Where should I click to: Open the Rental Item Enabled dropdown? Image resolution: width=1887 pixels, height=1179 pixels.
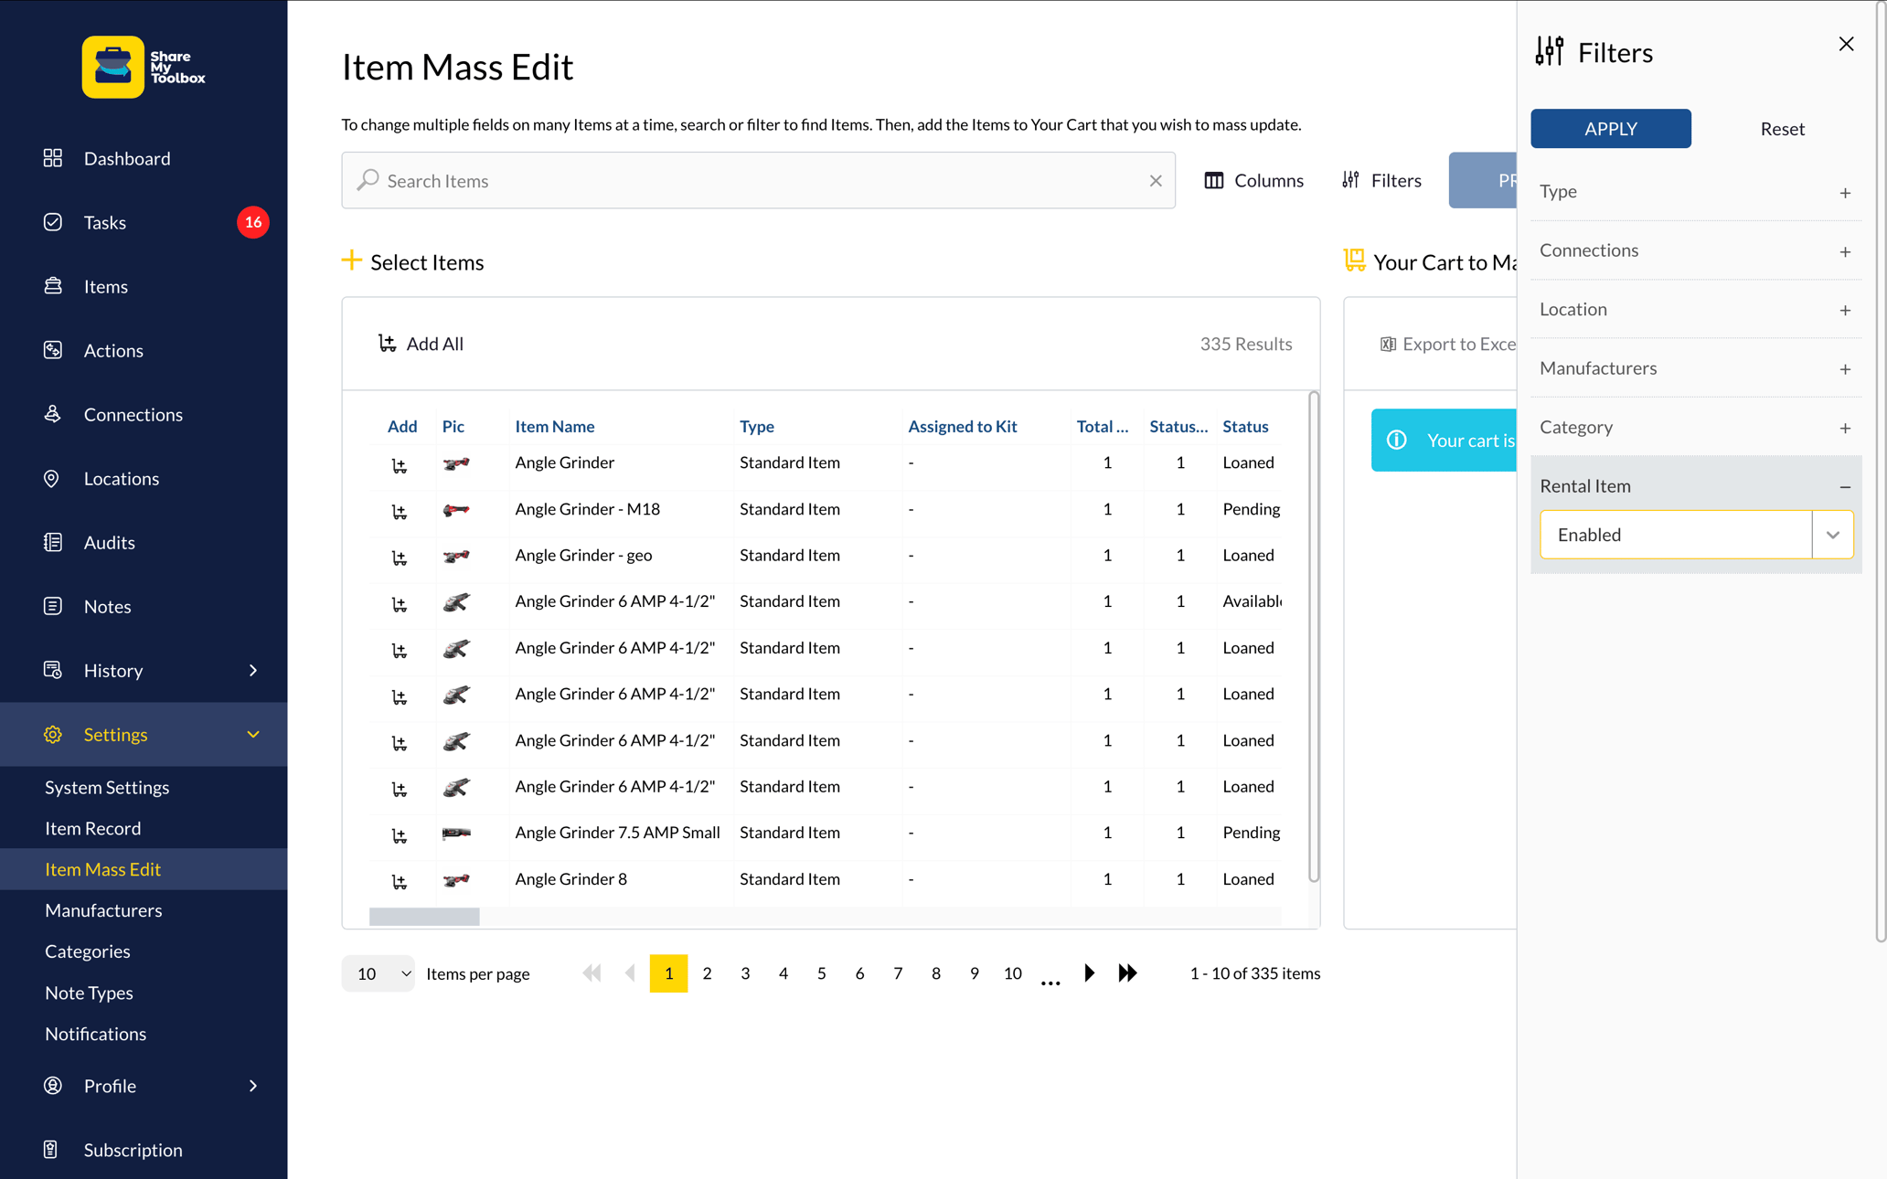1696,535
